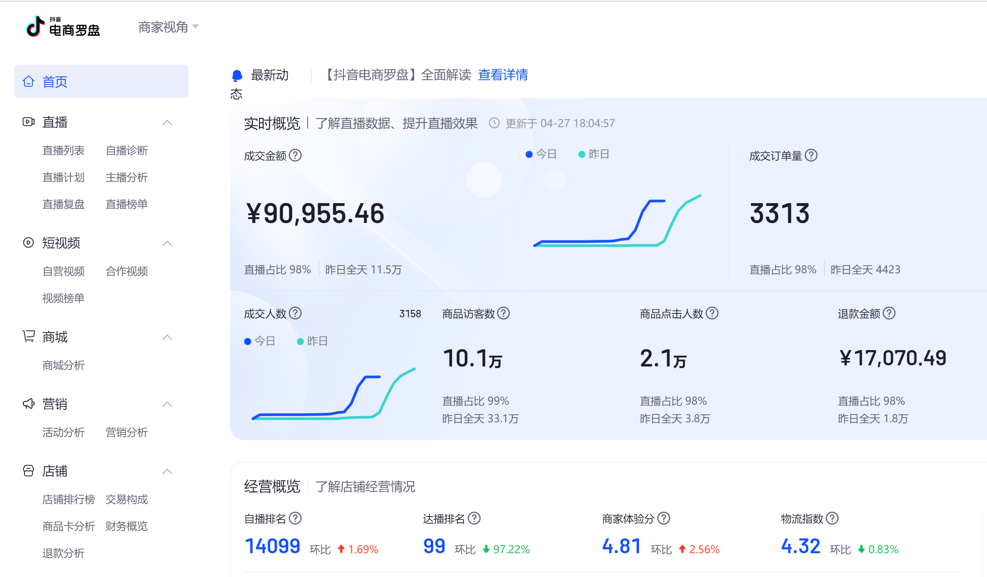Open 直播榜单 page
Viewport: 987px width, 577px height.
[x=126, y=204]
